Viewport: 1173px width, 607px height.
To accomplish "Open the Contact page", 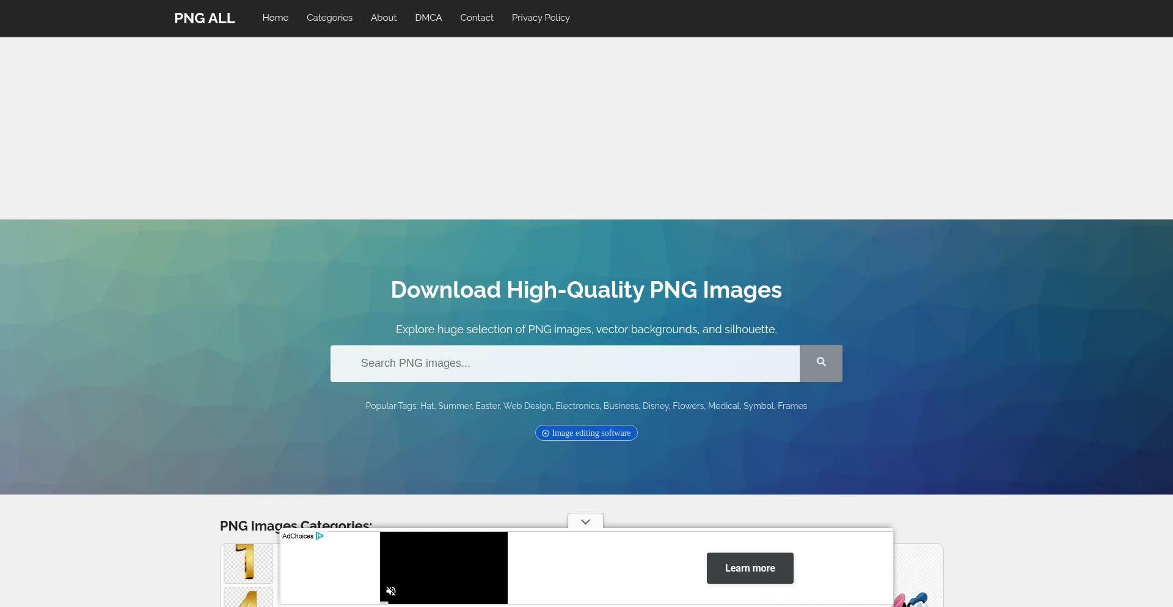I will click(x=477, y=18).
